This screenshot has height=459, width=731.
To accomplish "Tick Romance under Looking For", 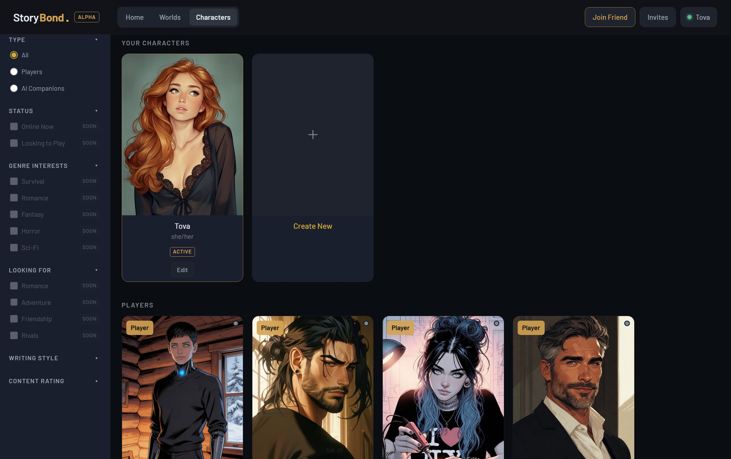I will click(x=14, y=286).
